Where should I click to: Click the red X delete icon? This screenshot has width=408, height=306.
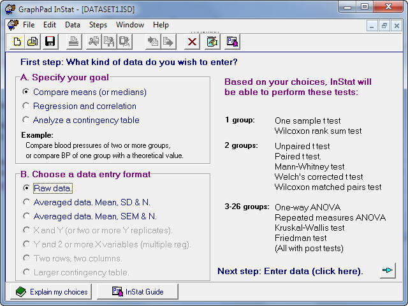coord(191,42)
